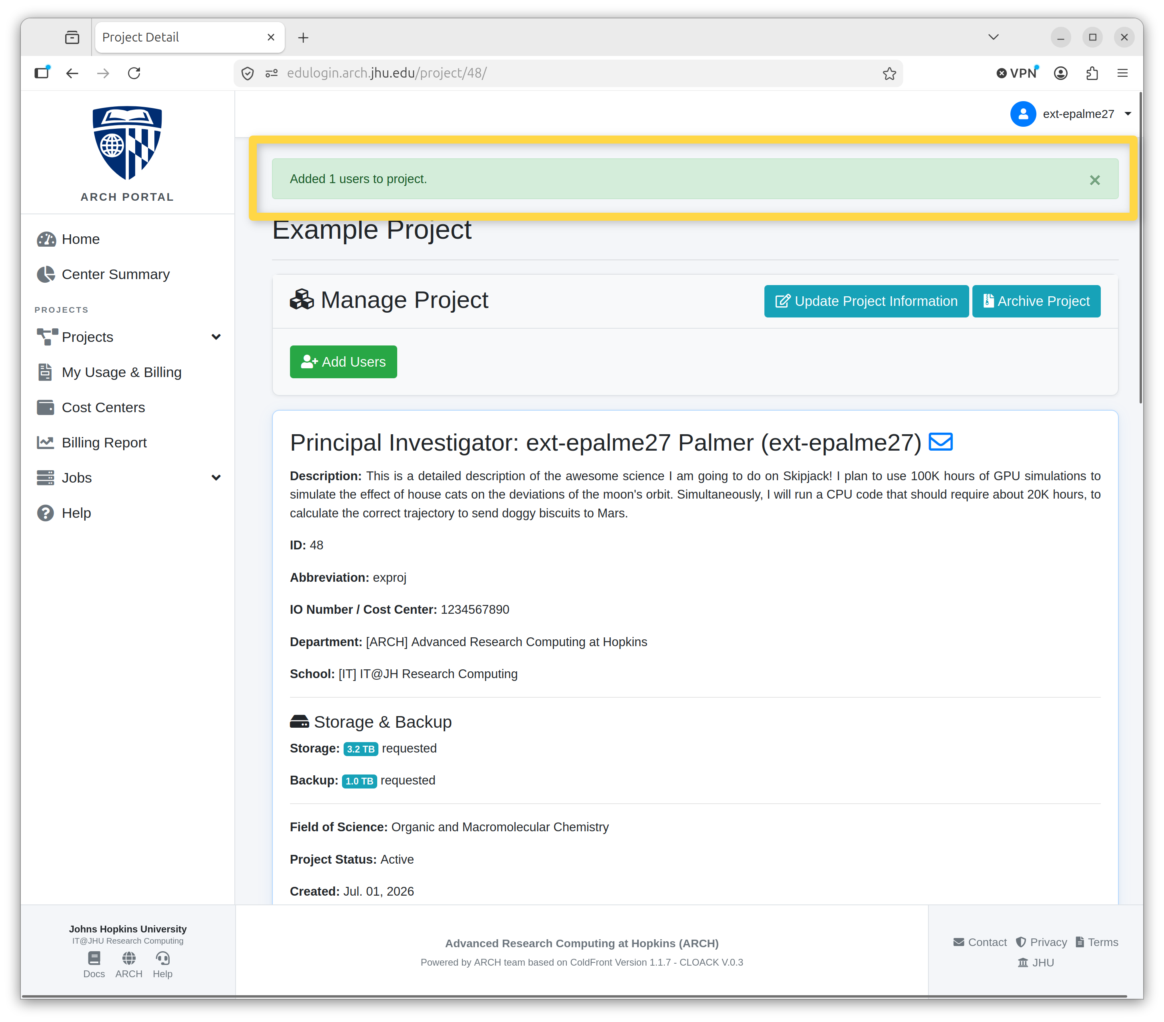Screen dimensions: 1164x1022
Task: Open the Help headset icon in footer
Action: click(162, 958)
